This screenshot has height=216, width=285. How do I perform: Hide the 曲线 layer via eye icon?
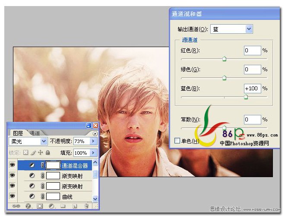click(13, 196)
